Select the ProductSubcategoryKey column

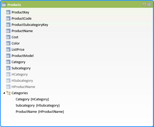pos(30,25)
